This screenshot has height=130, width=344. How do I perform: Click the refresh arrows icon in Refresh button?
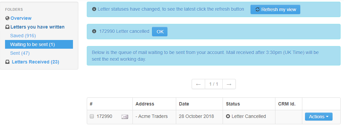(258, 9)
